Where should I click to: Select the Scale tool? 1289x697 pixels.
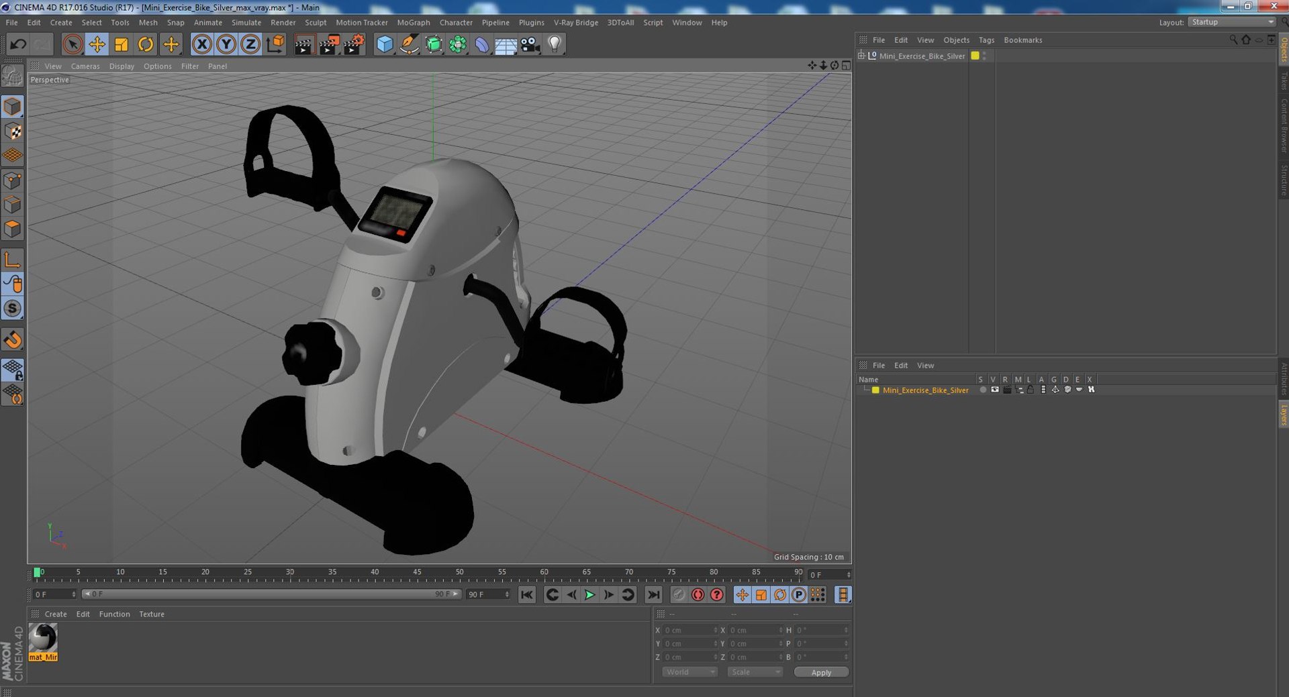pyautogui.click(x=122, y=45)
